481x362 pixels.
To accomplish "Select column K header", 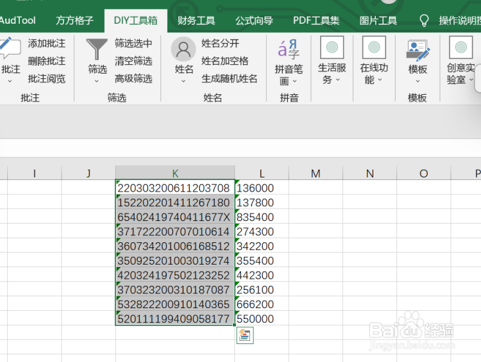I will 175,173.
